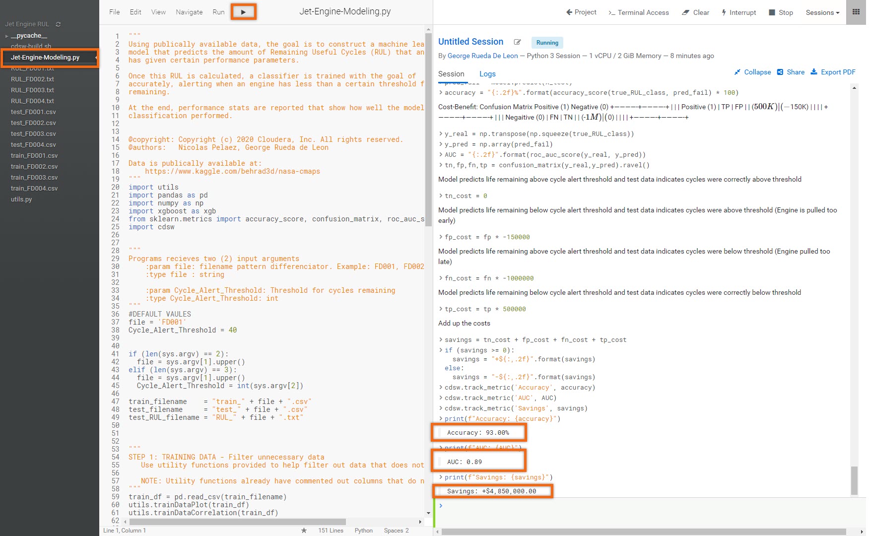Clear the session output
Screen dimensions: 869x536
(x=695, y=12)
